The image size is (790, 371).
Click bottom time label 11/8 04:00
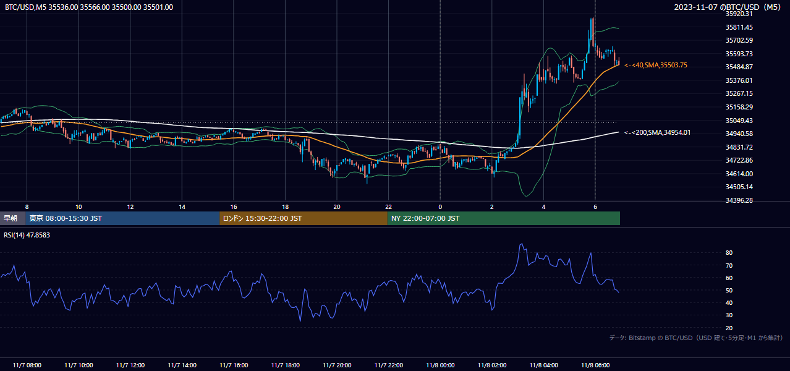(x=543, y=365)
